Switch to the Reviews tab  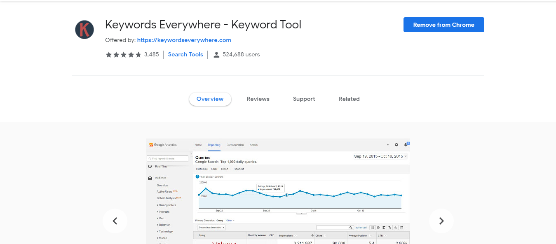(x=258, y=99)
